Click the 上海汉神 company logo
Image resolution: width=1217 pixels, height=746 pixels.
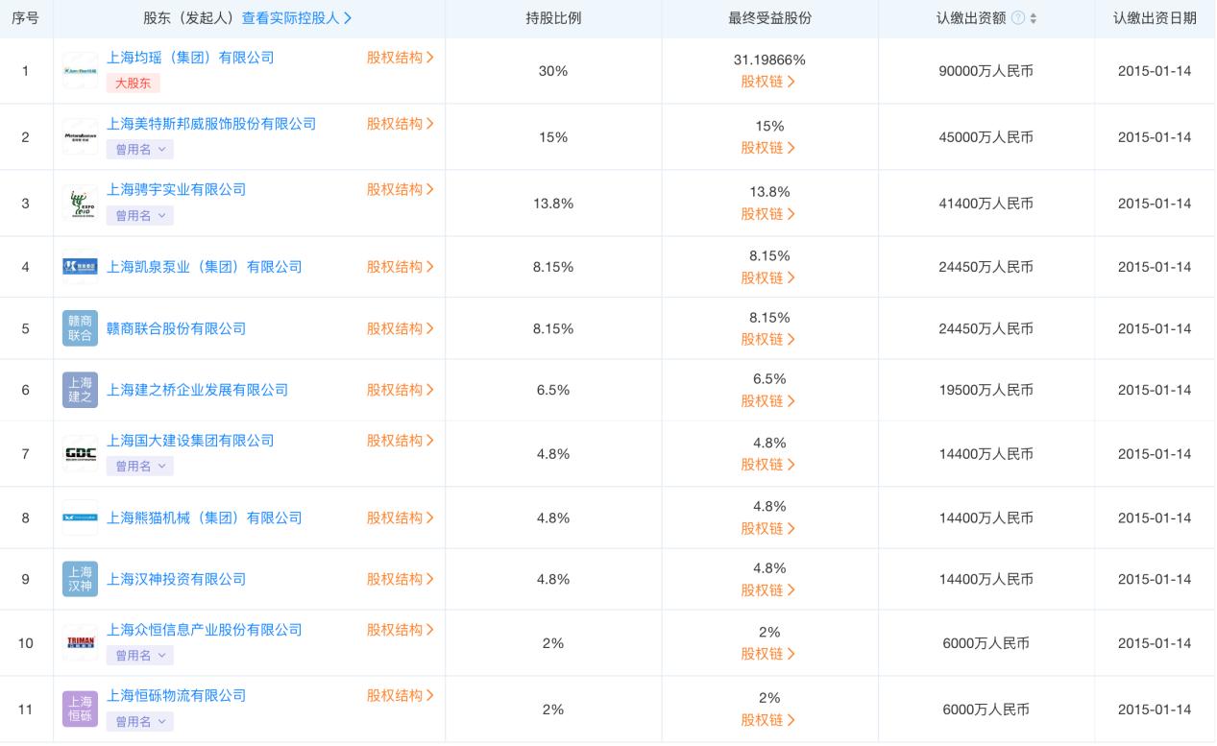(x=80, y=579)
